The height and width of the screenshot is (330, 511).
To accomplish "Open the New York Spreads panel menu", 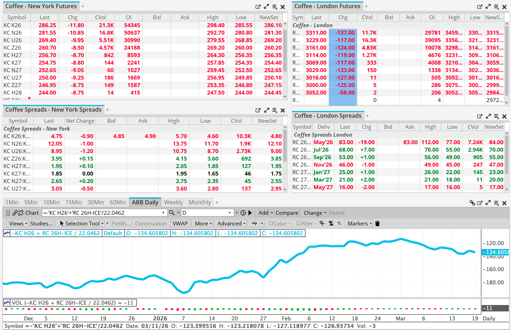I will click(275, 110).
